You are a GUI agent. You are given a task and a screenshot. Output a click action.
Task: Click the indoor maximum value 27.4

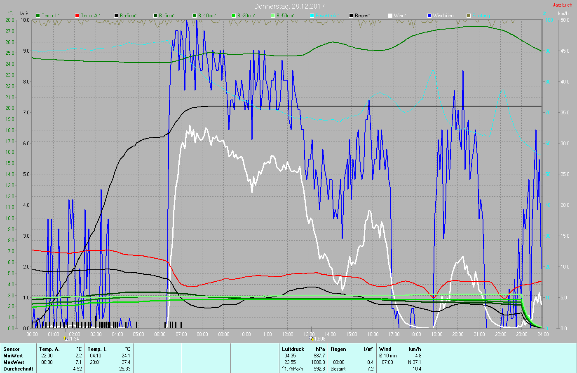click(x=126, y=362)
